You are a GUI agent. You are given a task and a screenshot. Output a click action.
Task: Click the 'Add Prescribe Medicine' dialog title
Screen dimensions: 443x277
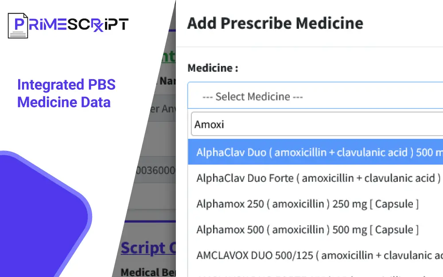(275, 23)
